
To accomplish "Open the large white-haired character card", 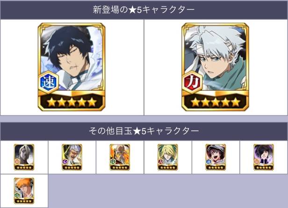I will (x=215, y=67).
